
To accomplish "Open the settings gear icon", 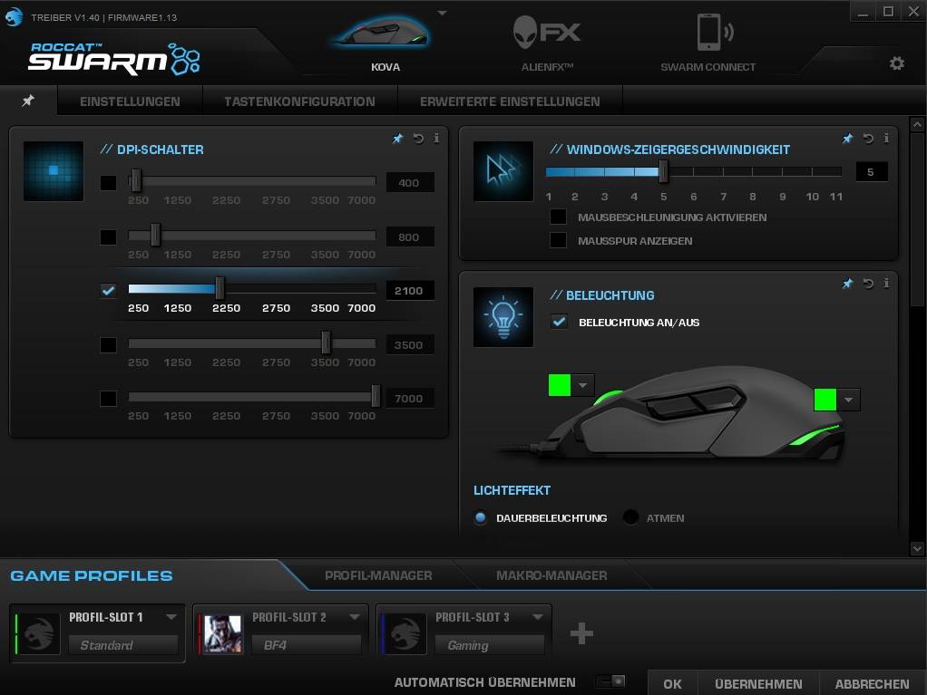I will click(896, 63).
